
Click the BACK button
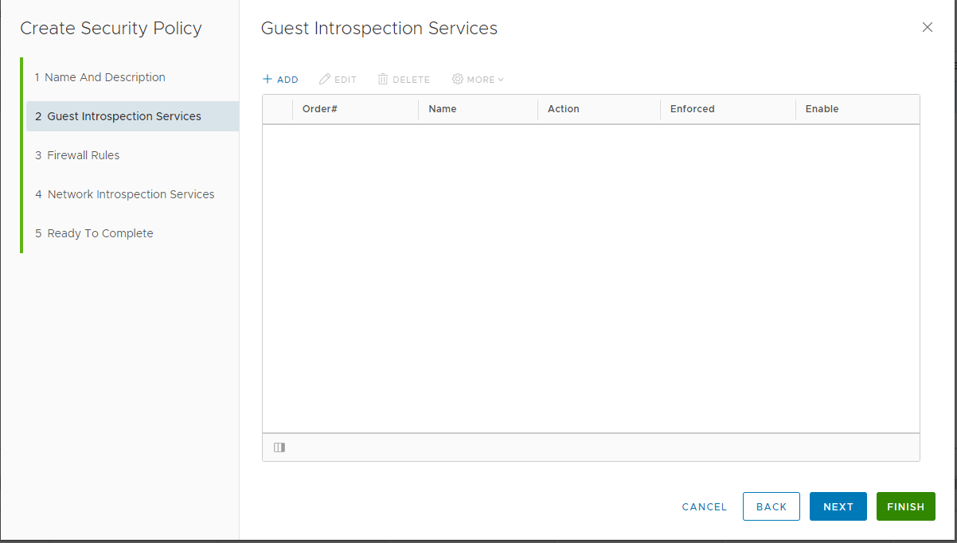(771, 506)
